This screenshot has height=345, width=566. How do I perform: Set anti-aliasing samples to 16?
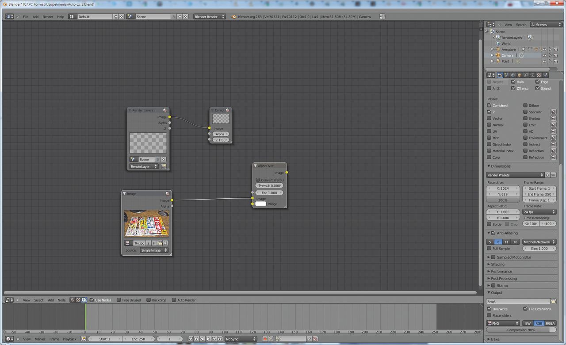515,242
